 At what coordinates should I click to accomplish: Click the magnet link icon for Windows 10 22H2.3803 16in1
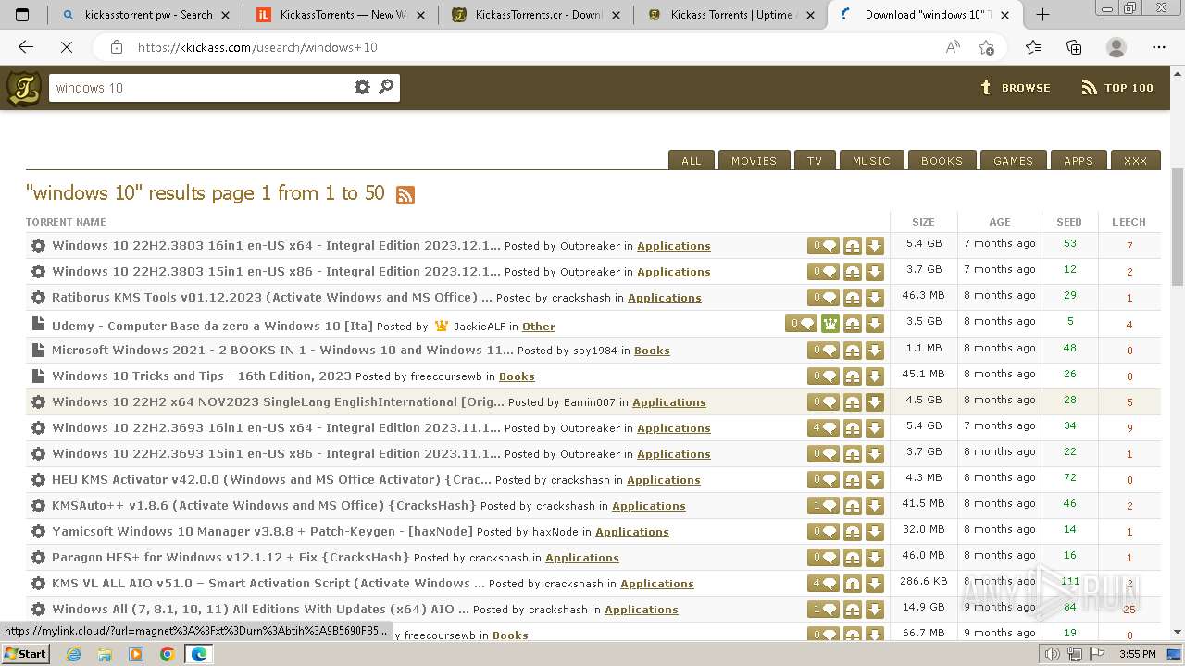pos(853,246)
